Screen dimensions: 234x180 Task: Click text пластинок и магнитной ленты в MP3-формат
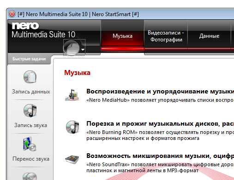tap(142, 170)
